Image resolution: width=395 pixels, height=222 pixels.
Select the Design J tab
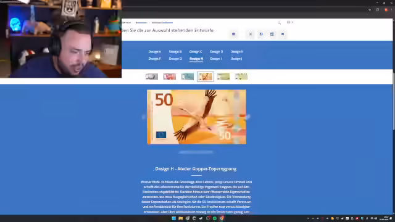click(236, 59)
